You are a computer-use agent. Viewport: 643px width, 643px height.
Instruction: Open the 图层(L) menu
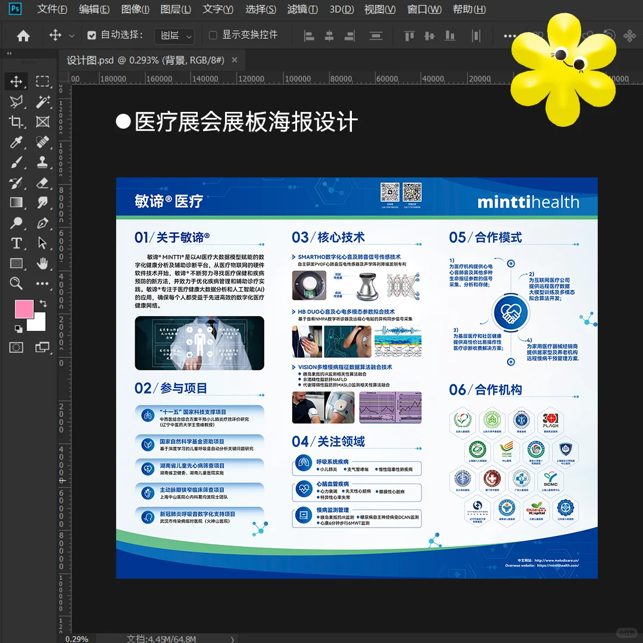coord(176,9)
